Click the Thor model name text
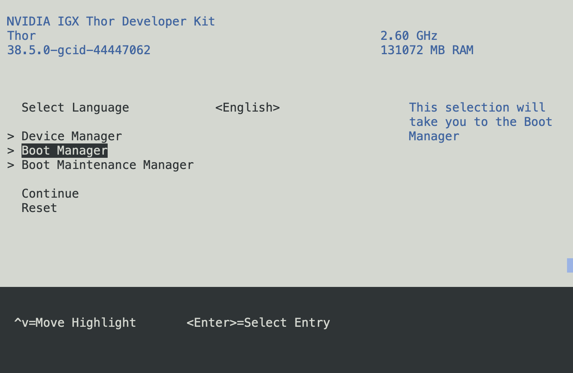The height and width of the screenshot is (373, 573). [x=21, y=35]
